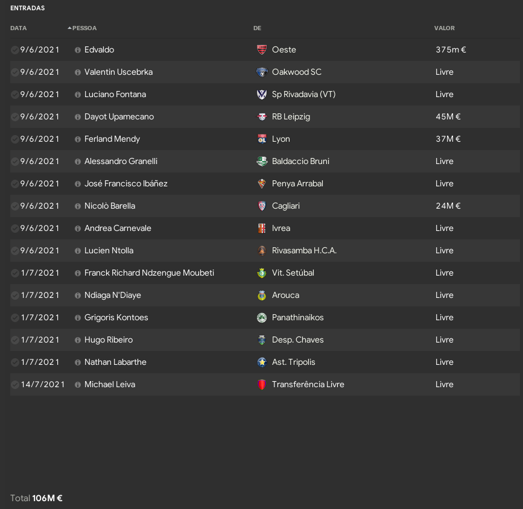Select the ENTRADAS section heading
The width and height of the screenshot is (523, 509).
27,8
